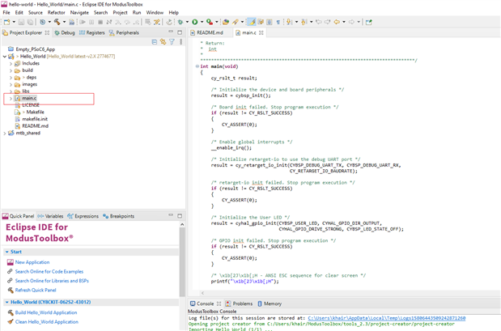Image resolution: width=501 pixels, height=331 pixels.
Task: Select README.md file in Project Explorer tree
Action: pyautogui.click(x=35, y=126)
